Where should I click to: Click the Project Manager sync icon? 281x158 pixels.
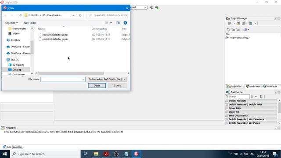pos(228,29)
